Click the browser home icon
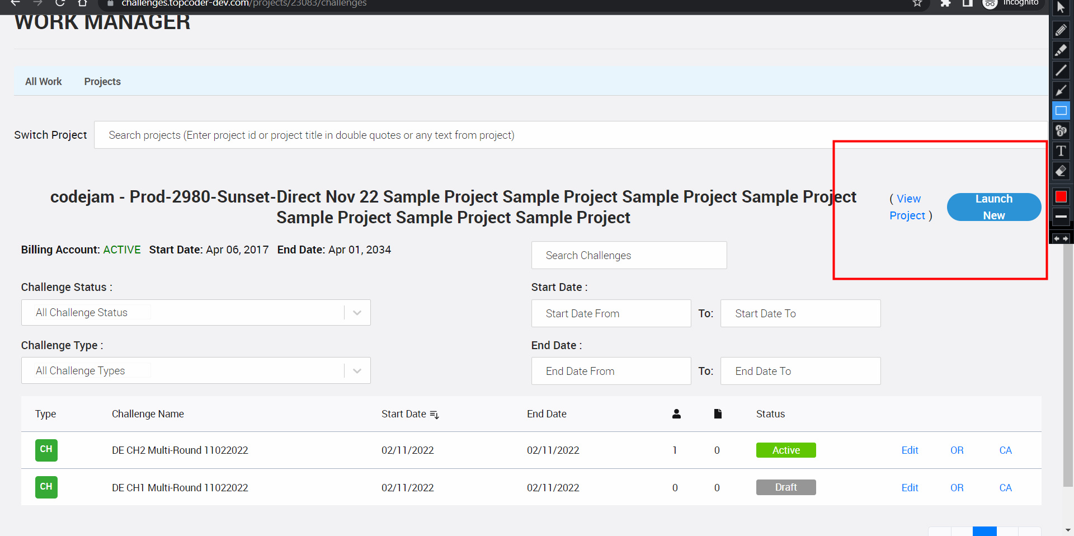 tap(82, 3)
